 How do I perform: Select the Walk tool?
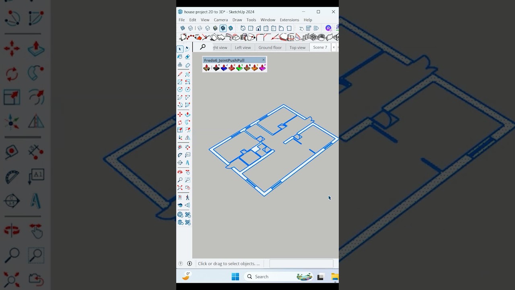(x=187, y=198)
